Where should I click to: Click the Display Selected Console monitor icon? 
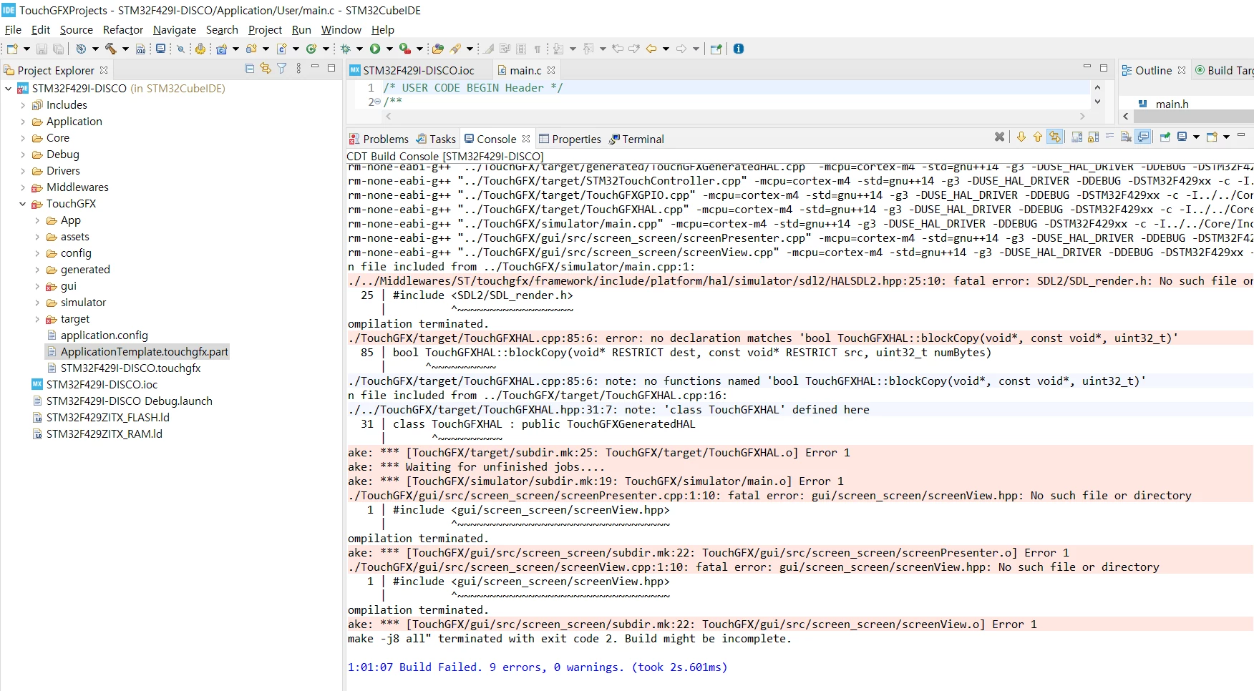pyautogui.click(x=1182, y=137)
